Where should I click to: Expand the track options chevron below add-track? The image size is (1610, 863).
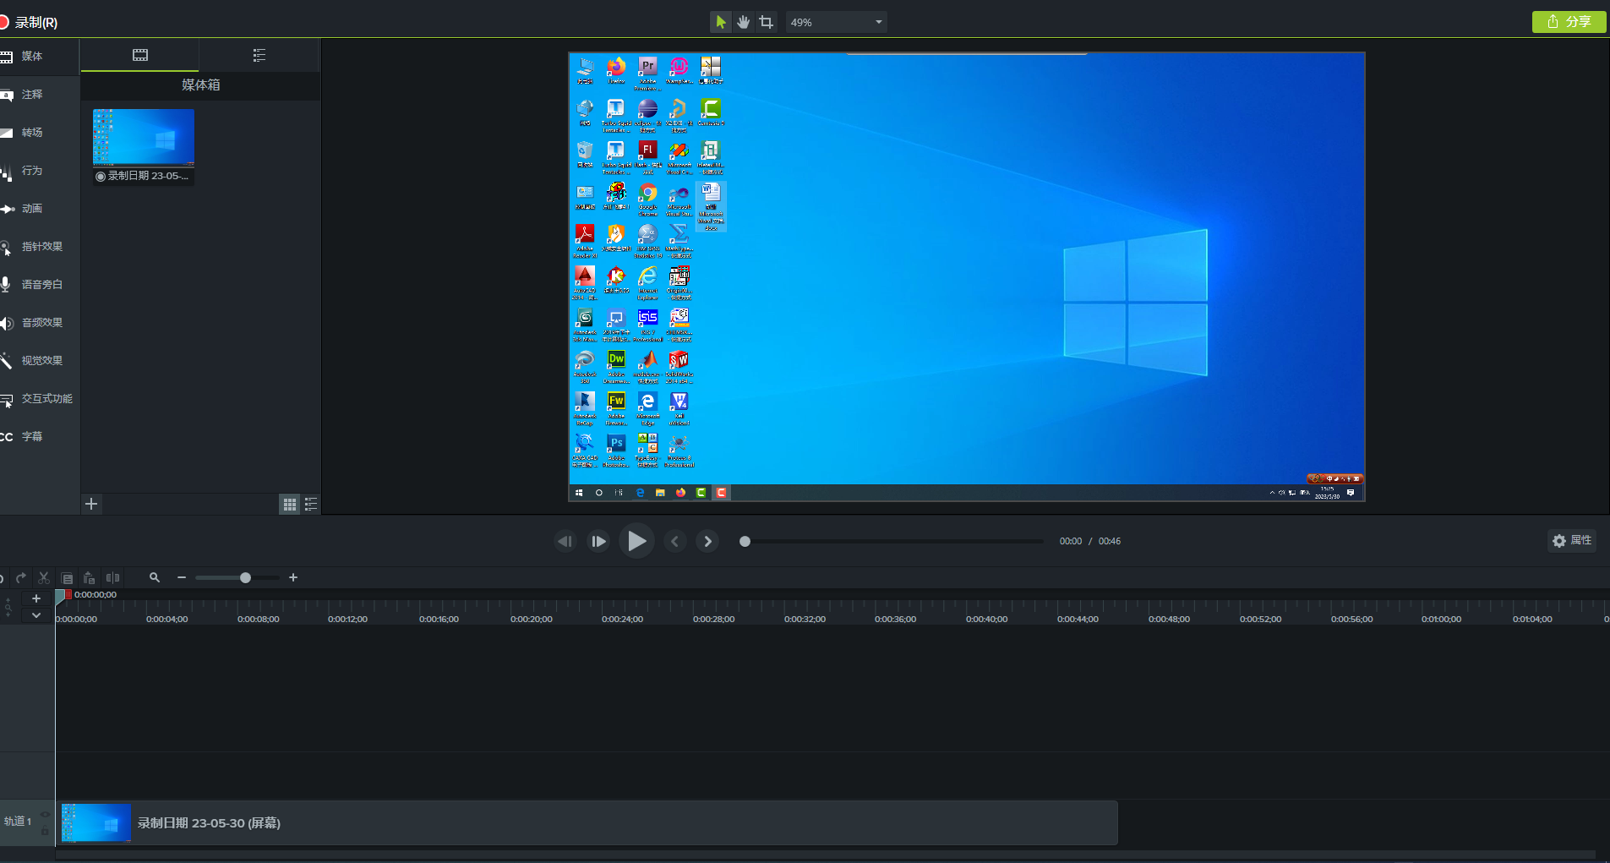[x=36, y=615]
